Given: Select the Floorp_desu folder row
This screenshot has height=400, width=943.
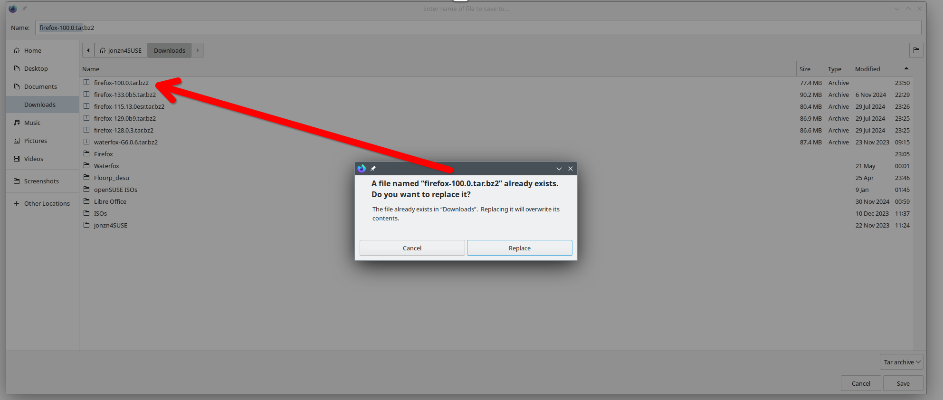Looking at the screenshot, I should coord(496,178).
